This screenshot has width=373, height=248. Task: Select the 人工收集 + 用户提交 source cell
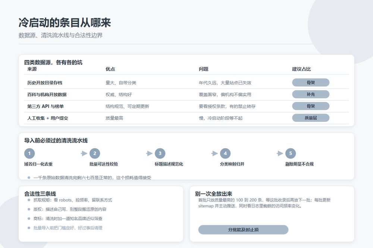tap(48, 118)
